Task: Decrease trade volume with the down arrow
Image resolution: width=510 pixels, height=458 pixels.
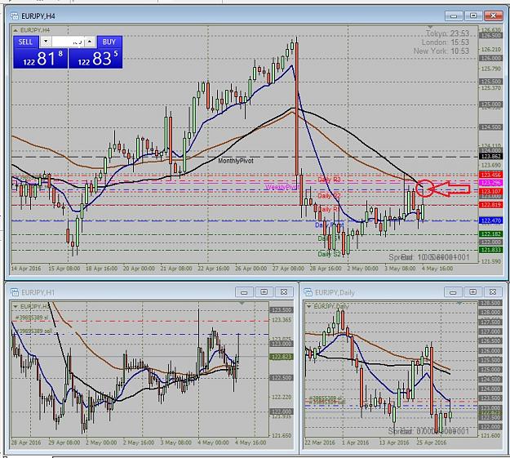Action: [46, 42]
